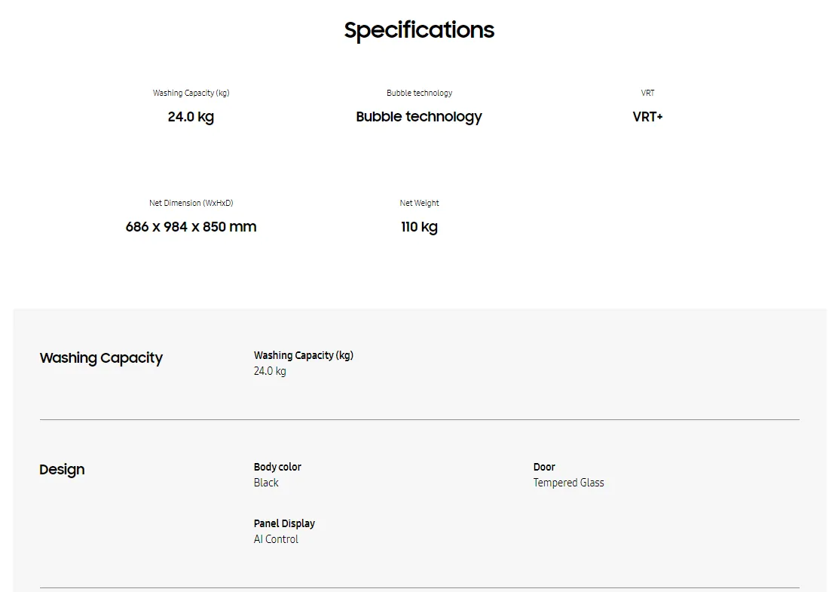Click the Specifications page heading
Viewport: 832px width, 592px height.
[419, 30]
